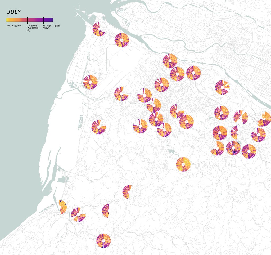Click the horizontal line under the JULY title
Viewport: 271px width, 255px height.
29,16
